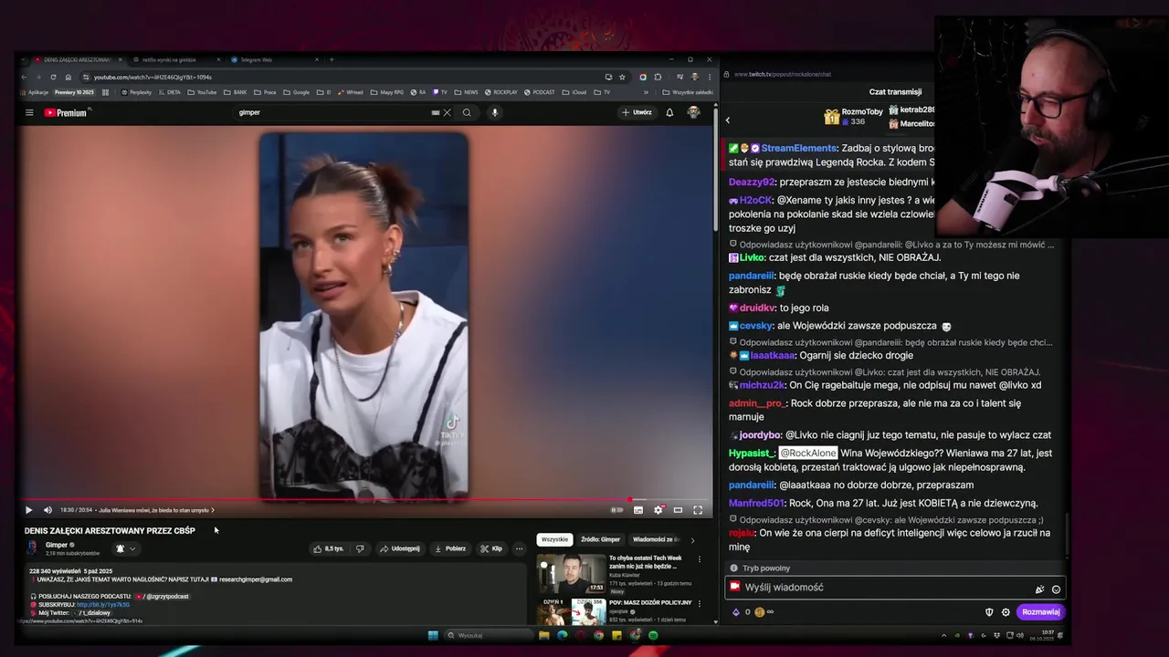Screen dimensions: 1169x657
Task: Open Gimper subscription bell dropdown
Action: 125,548
